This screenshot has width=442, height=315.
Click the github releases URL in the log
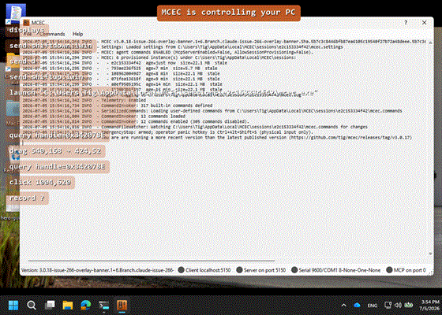coord(350,138)
